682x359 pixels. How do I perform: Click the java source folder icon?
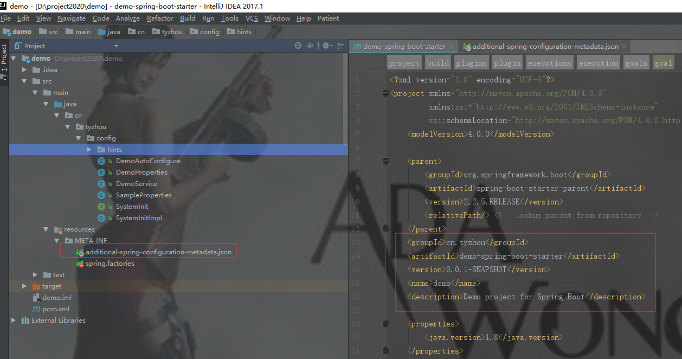(57, 104)
